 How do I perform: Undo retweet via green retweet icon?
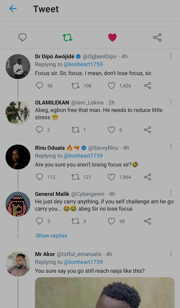click(67, 38)
